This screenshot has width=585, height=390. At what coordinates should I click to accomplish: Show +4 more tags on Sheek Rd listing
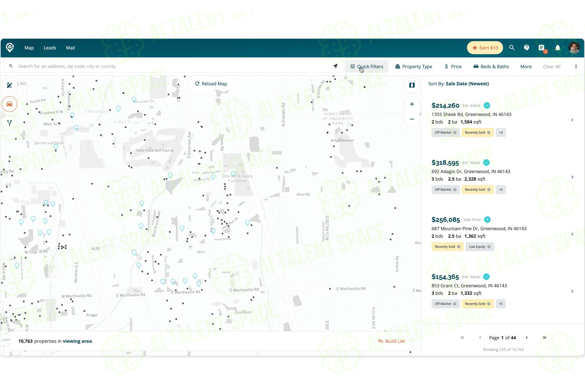click(501, 133)
